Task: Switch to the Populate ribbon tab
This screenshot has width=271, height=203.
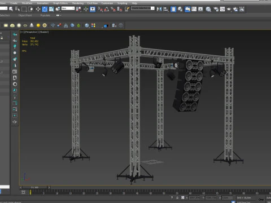Action: pos(45,15)
